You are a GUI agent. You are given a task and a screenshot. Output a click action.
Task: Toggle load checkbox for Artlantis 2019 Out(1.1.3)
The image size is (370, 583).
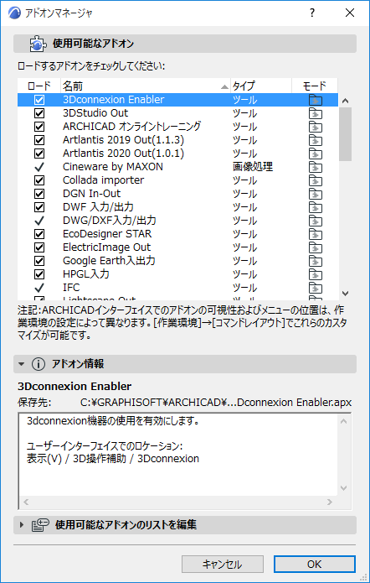[x=39, y=140]
